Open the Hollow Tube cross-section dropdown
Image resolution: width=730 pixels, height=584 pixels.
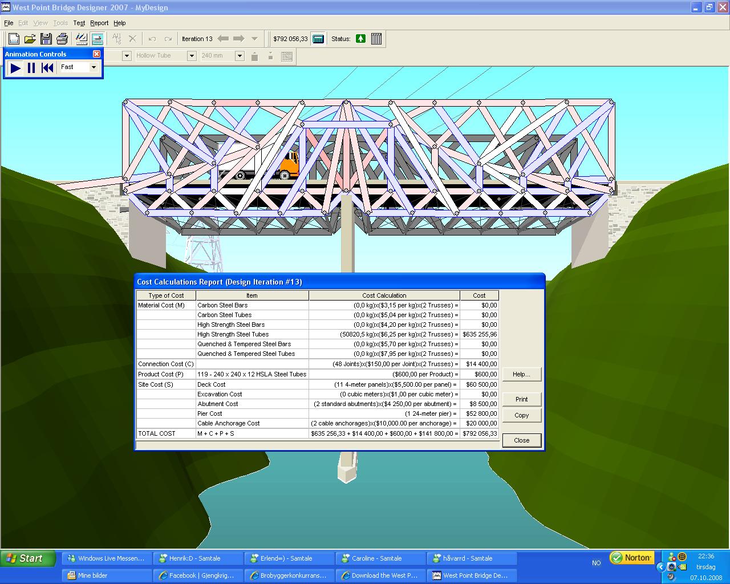[x=192, y=55]
